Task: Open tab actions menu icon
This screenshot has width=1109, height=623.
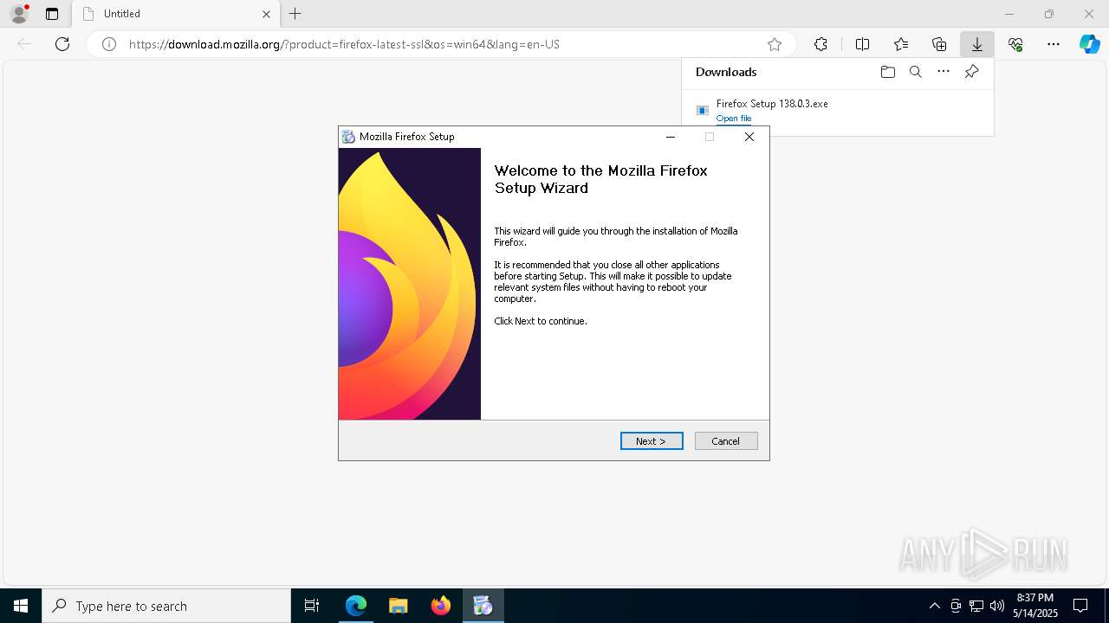Action: [x=52, y=14]
